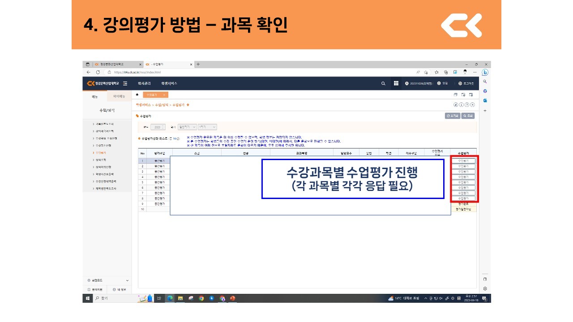The height and width of the screenshot is (322, 573).
Task: Click the circled question mark help icon
Action: coord(467,105)
